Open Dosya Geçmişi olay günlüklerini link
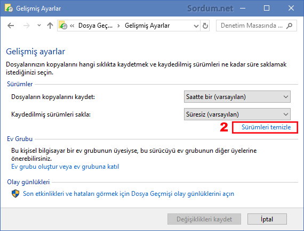 [129, 194]
